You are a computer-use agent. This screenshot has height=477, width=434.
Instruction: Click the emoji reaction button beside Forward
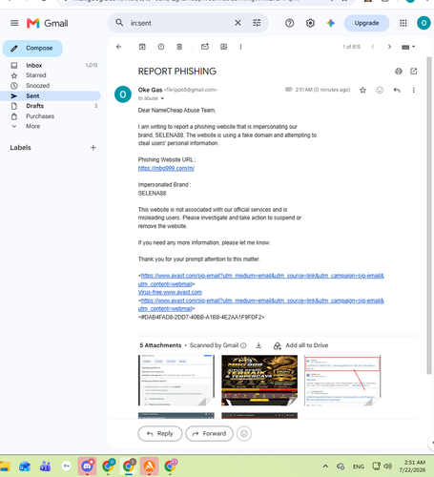(244, 433)
